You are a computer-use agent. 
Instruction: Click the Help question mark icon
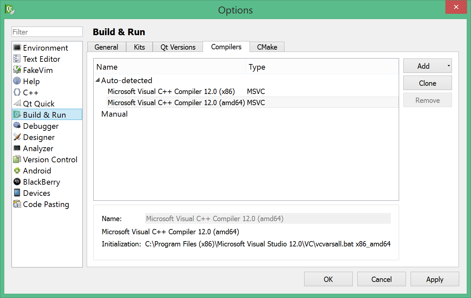coord(17,81)
